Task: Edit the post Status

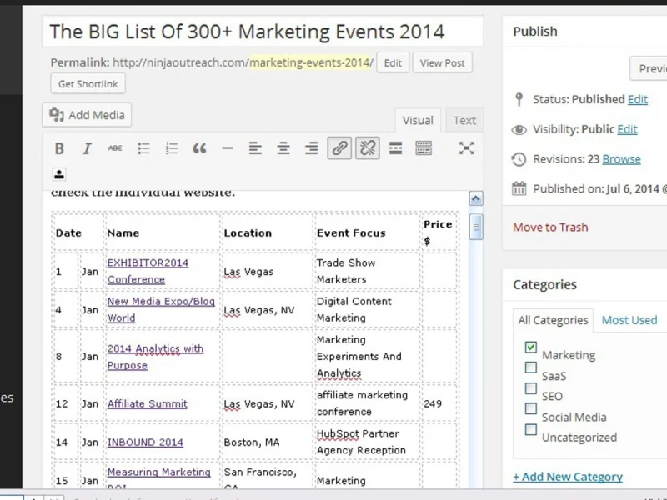Action: 638,99
